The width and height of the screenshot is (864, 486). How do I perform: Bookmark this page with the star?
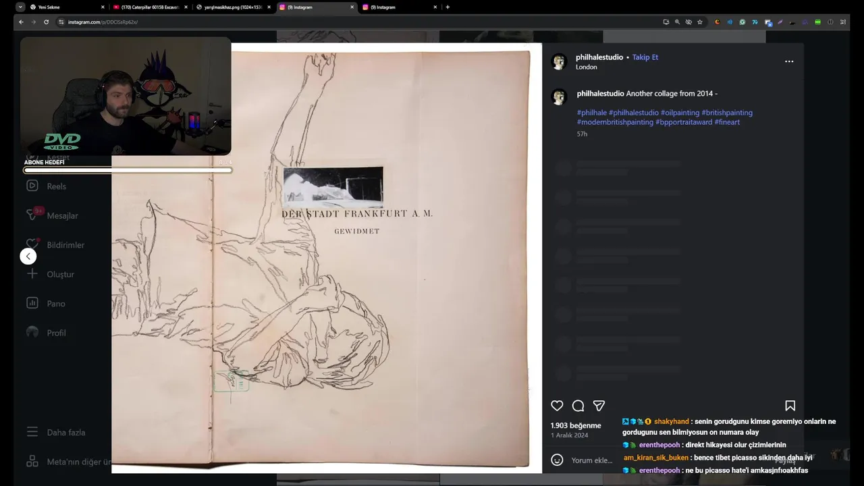tap(700, 22)
